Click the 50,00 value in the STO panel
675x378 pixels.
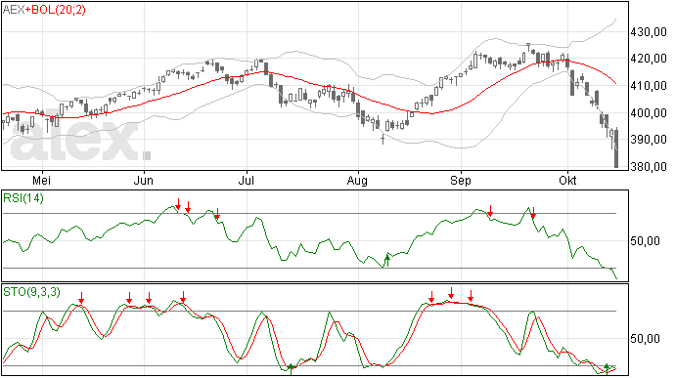[x=645, y=339]
